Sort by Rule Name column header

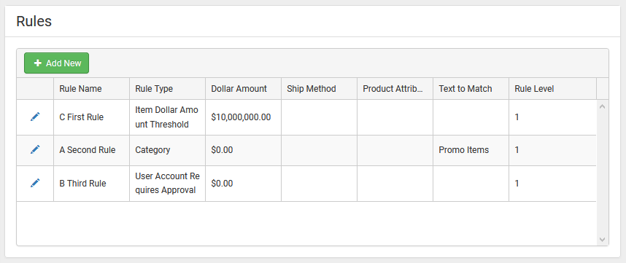91,88
